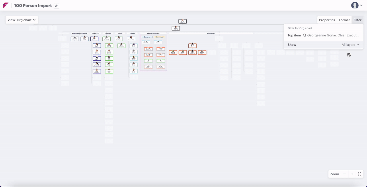Zoom out with the minus button
The width and height of the screenshot is (367, 187).
point(344,174)
